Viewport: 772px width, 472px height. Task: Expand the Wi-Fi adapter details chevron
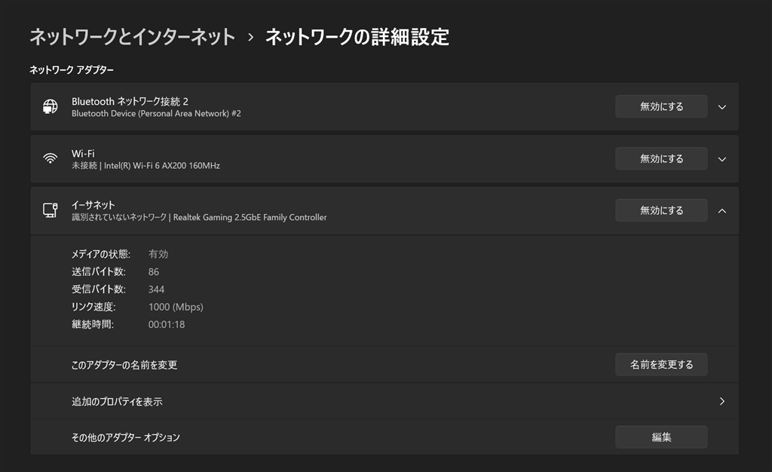721,159
